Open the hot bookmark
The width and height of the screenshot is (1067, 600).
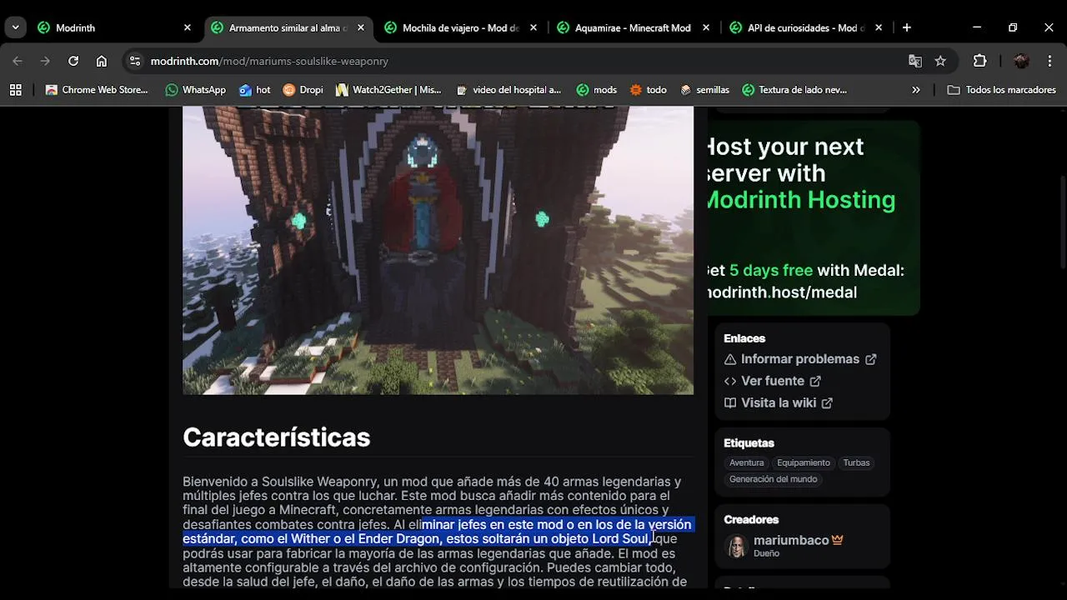(x=255, y=90)
